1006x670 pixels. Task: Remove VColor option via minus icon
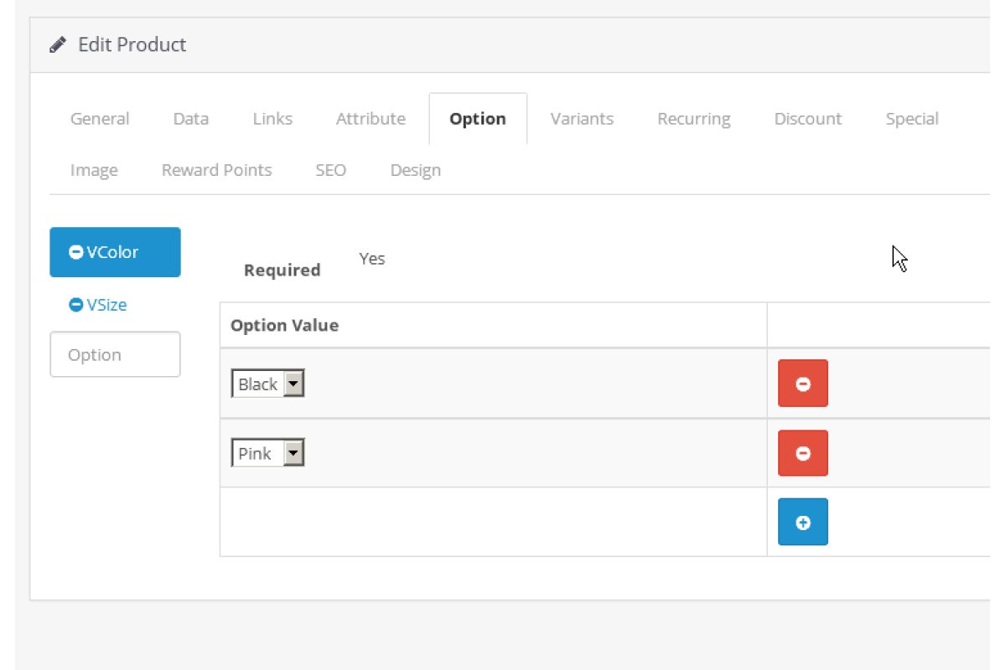pos(76,252)
